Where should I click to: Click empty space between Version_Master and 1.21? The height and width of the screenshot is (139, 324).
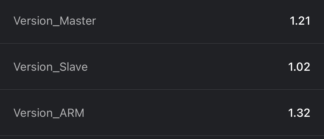192,21
